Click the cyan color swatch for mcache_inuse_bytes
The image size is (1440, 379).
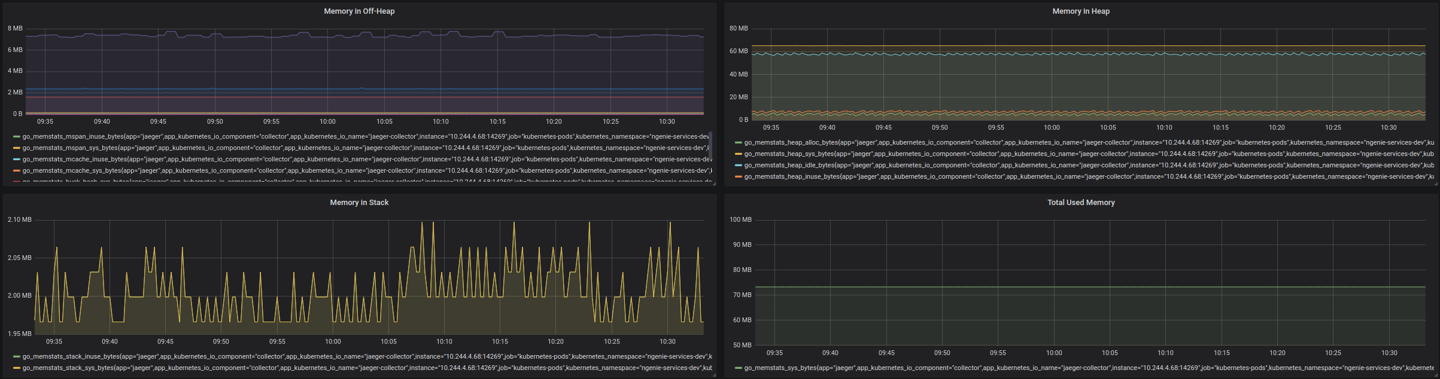click(x=17, y=160)
